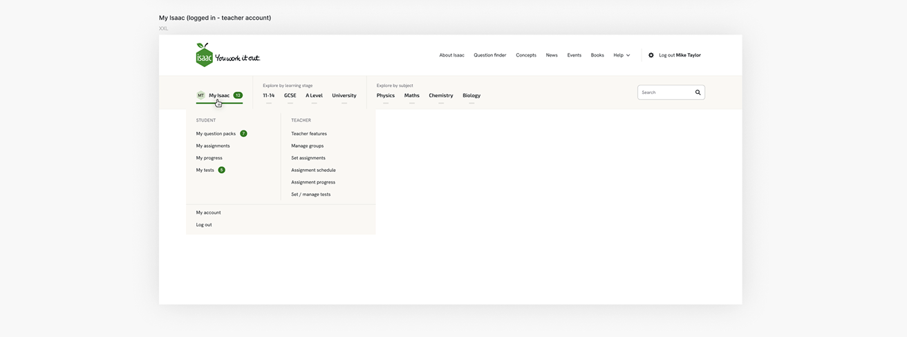
Task: Explore Maths subject
Action: point(412,95)
